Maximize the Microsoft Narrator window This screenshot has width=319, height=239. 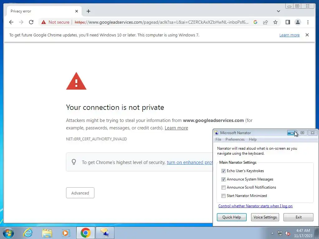tap(302, 133)
